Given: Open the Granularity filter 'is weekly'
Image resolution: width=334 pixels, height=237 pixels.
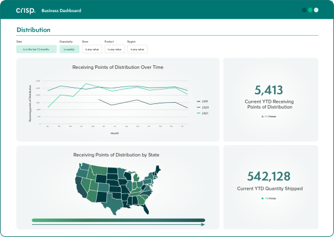Looking at the screenshot, I should tap(69, 49).
